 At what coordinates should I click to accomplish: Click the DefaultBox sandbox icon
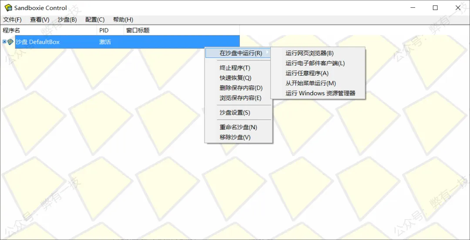point(10,42)
